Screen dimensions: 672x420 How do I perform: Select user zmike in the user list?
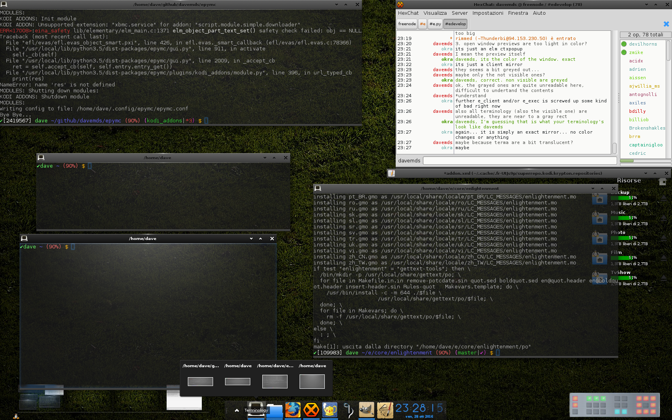(x=636, y=52)
